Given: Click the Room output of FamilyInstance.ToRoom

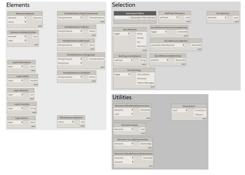Looking at the screenshot, I should point(92,31).
